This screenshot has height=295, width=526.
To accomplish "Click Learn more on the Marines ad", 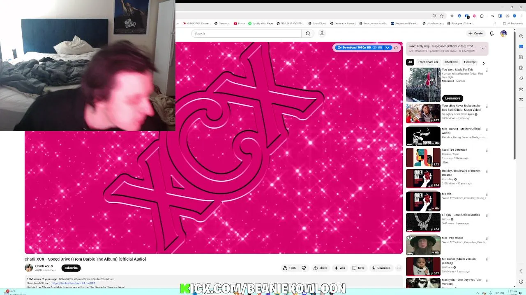I will click(452, 98).
